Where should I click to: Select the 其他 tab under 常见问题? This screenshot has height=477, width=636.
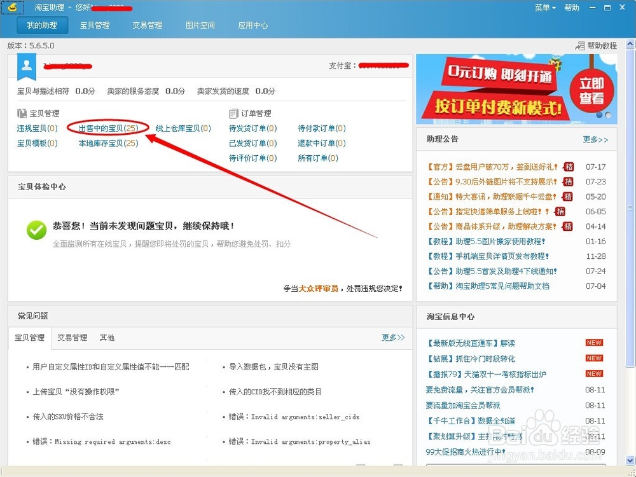pyautogui.click(x=107, y=338)
